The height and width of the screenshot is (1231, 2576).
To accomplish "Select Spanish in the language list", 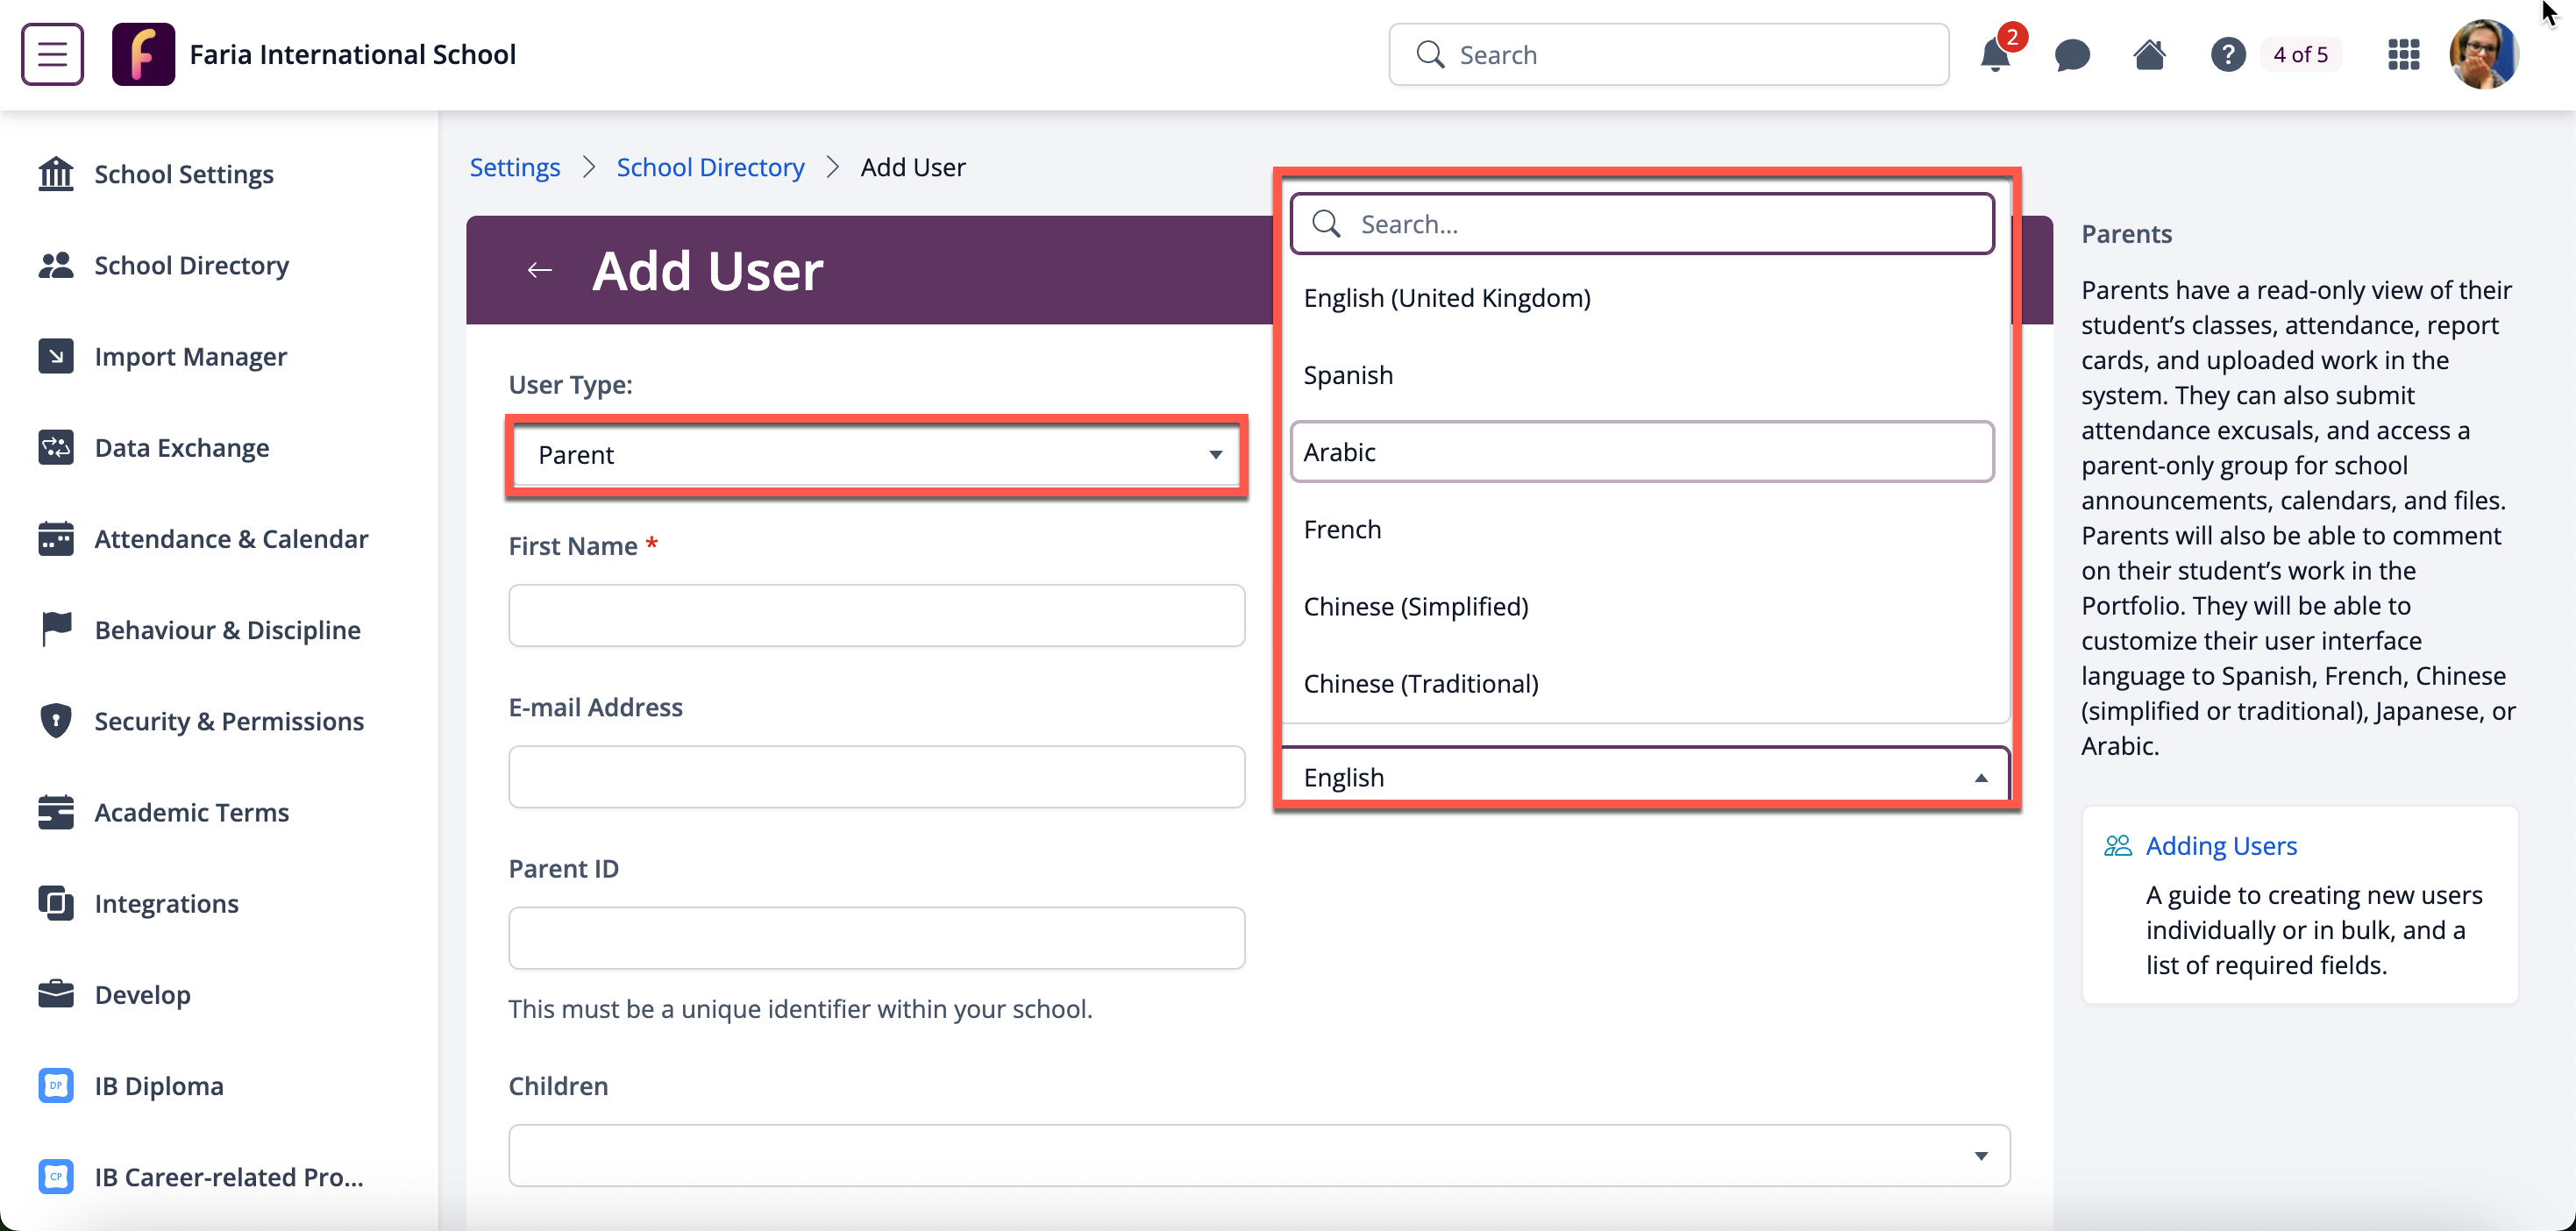I will click(x=1348, y=375).
